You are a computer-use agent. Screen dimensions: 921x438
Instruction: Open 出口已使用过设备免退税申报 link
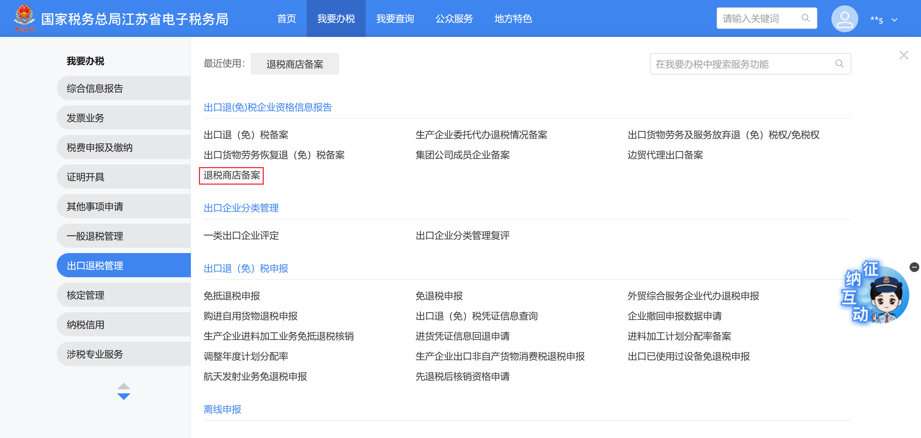coord(688,356)
